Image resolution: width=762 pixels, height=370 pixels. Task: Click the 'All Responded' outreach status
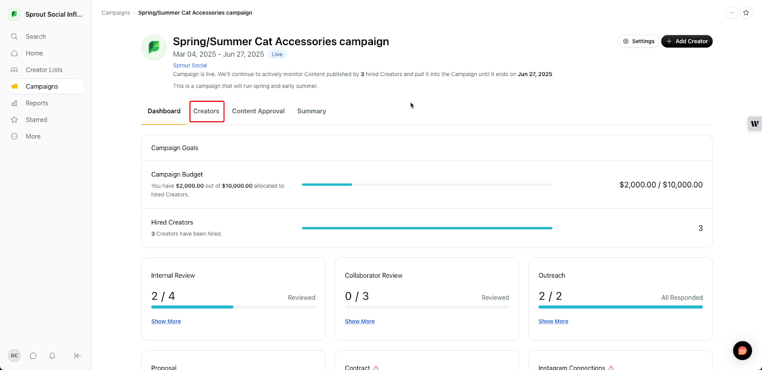[682, 298]
